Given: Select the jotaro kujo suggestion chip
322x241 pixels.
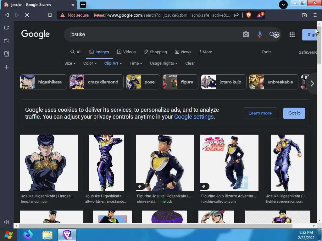Looking at the screenshot, I should [224, 82].
